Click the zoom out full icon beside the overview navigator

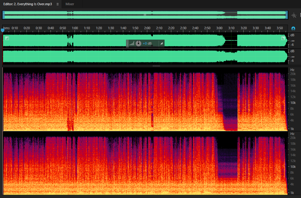point(294,15)
